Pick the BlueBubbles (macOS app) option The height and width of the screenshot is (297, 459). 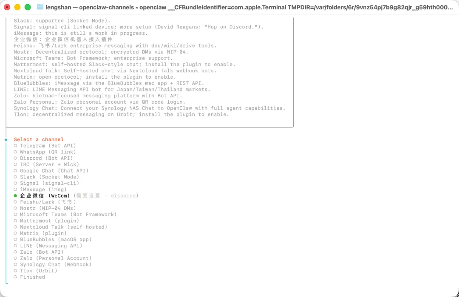point(53,239)
